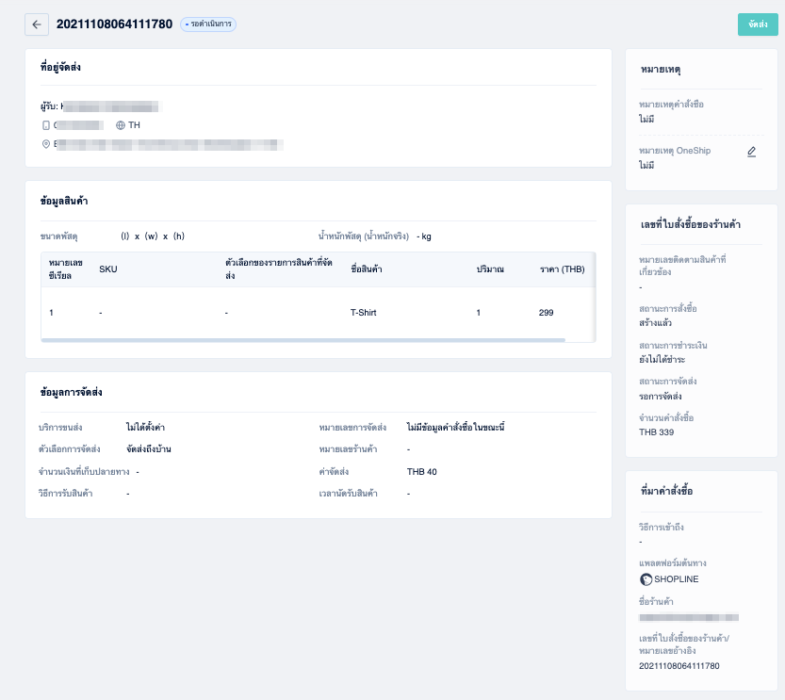Click the back arrow button
The height and width of the screenshot is (700, 785).
pos(37,24)
